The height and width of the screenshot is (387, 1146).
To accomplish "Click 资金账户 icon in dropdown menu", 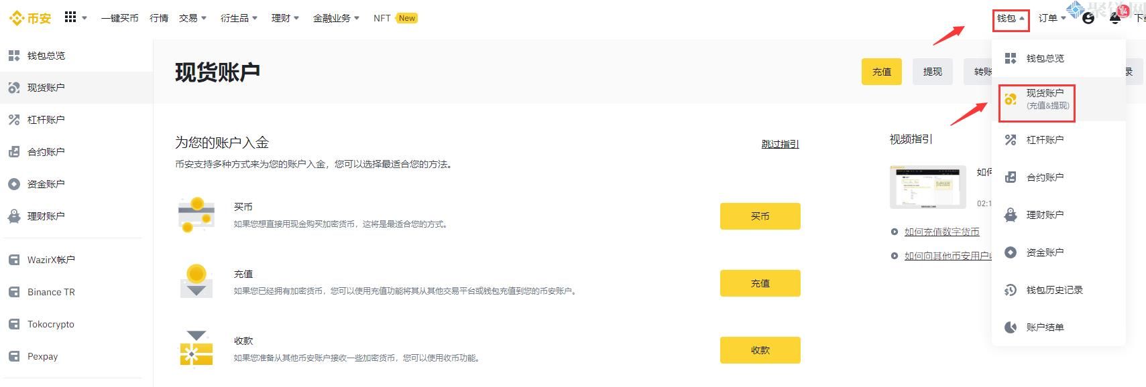I will (x=1011, y=252).
